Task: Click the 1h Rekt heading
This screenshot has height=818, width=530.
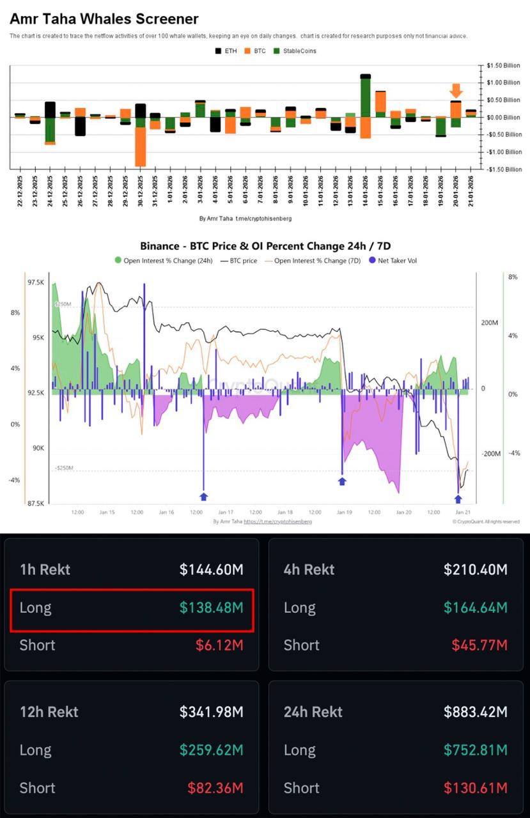Action: 45,569
